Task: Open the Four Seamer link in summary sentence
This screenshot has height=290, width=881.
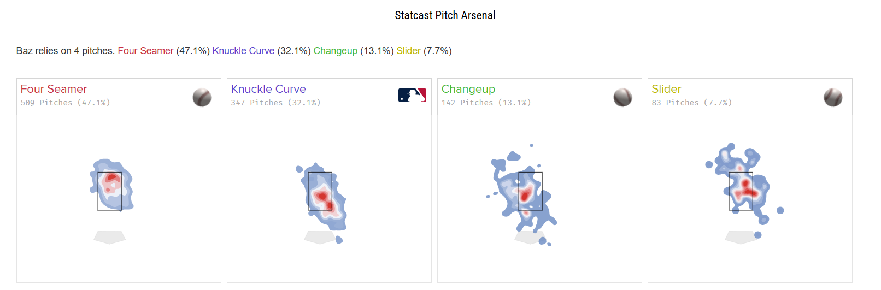Action: tap(145, 51)
